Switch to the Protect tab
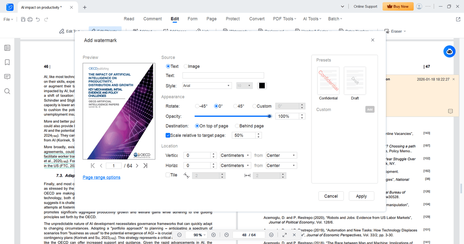This screenshot has width=464, height=244. [232, 19]
